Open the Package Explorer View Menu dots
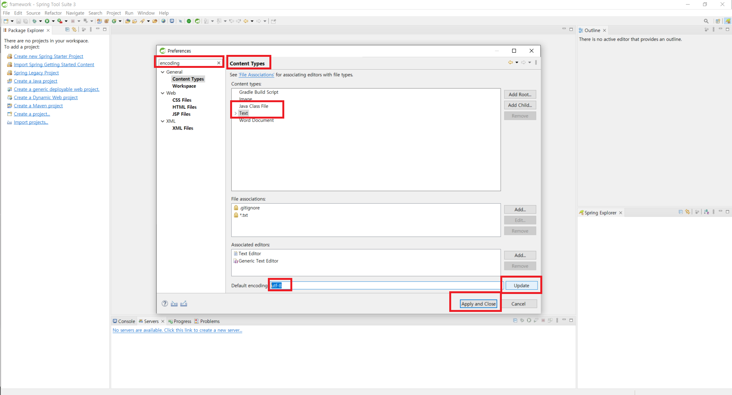This screenshot has width=732, height=395. pos(91,30)
